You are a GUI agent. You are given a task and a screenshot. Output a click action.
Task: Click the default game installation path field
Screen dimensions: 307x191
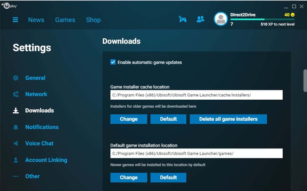[x=197, y=153]
